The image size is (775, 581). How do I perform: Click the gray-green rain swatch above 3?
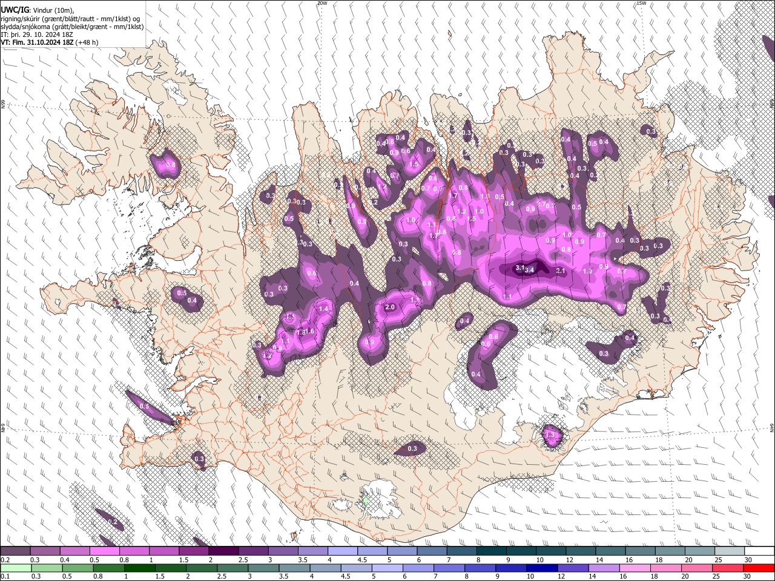(263, 568)
